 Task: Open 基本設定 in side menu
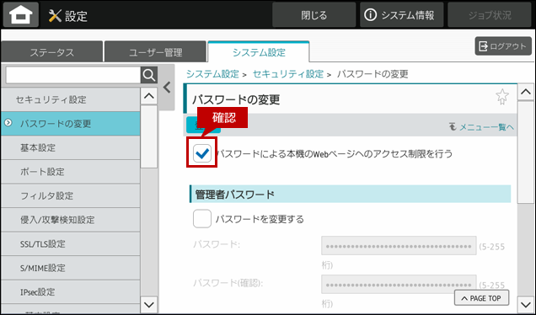pyautogui.click(x=71, y=147)
